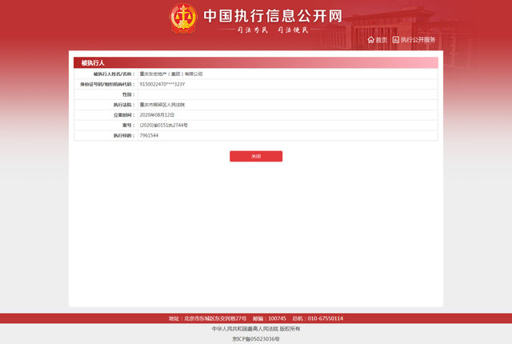Click the home icon beside 首页
Screen dimensions: 512x344
371,39
